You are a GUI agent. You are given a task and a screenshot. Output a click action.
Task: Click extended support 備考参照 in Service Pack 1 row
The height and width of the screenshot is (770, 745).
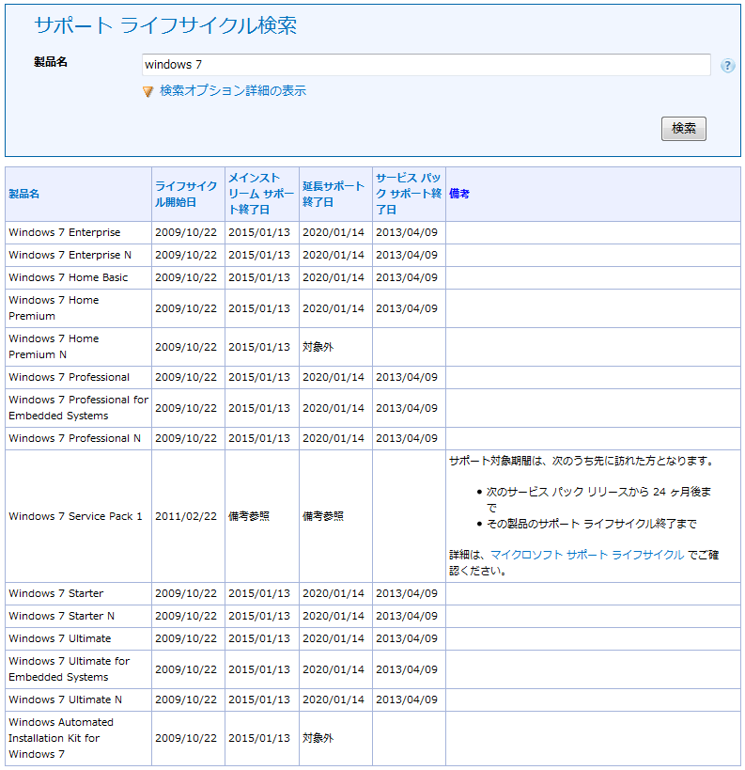click(x=323, y=516)
